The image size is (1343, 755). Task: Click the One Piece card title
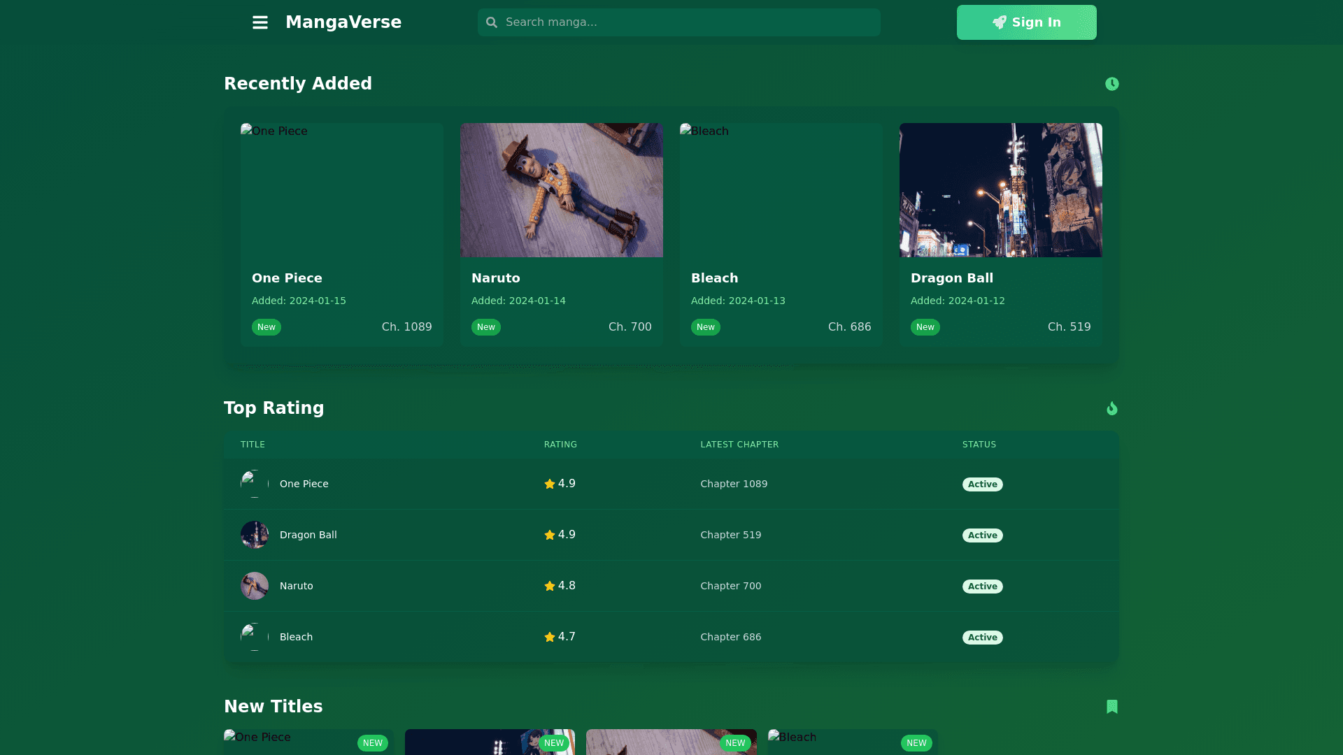[x=287, y=278]
